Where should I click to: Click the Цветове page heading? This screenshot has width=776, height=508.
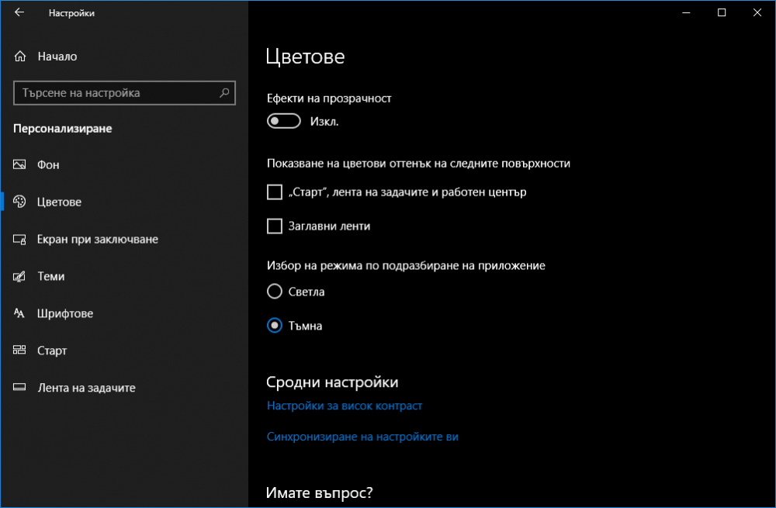[305, 57]
